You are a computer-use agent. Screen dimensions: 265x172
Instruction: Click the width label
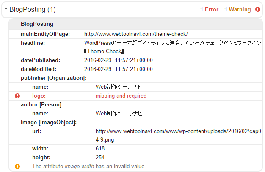pyautogui.click(x=40, y=149)
